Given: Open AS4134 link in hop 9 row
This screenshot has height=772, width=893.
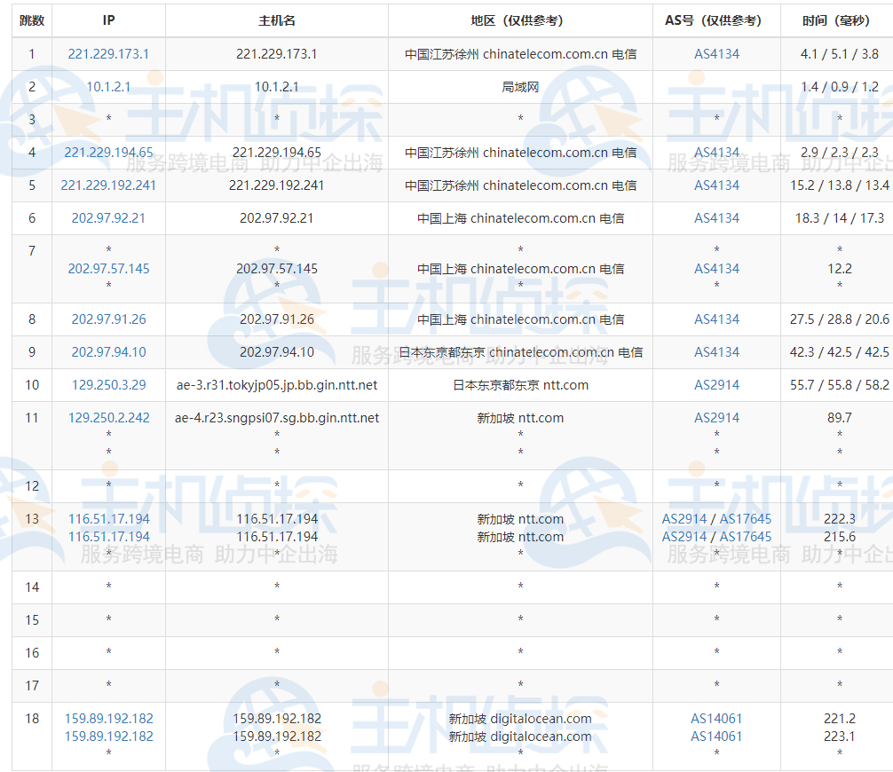Looking at the screenshot, I should (716, 352).
